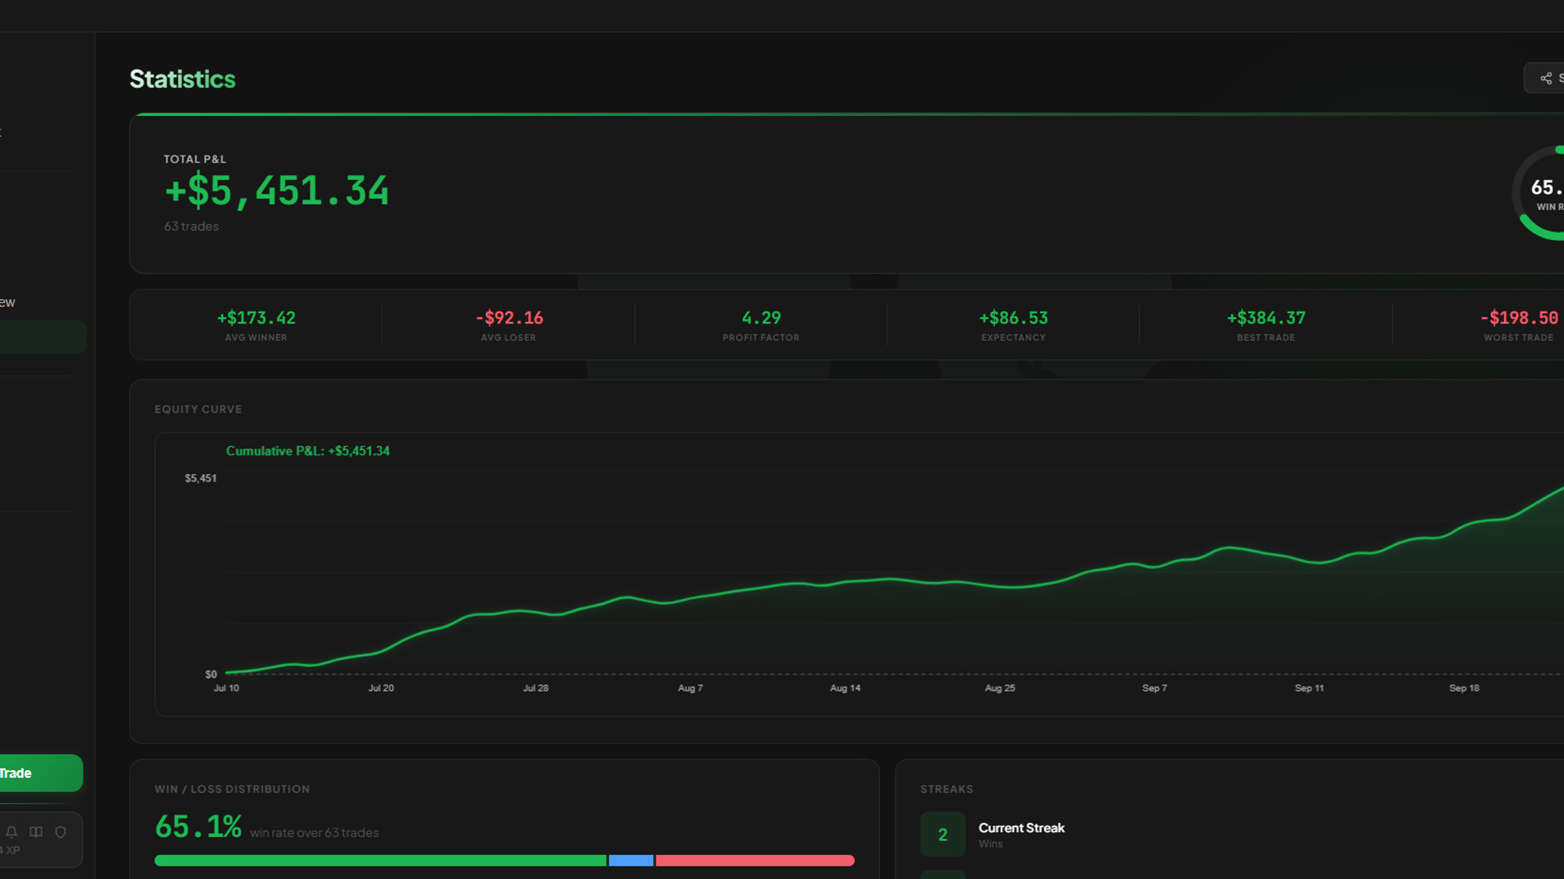Image resolution: width=1564 pixels, height=879 pixels.
Task: Click the Win / Loss Distribution heading
Action: 232,789
